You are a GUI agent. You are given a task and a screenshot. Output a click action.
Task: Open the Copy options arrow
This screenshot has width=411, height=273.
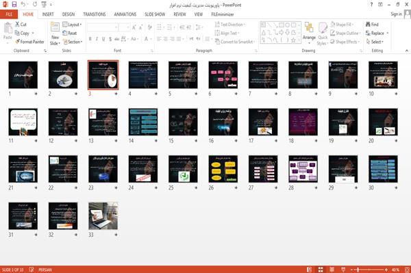coord(33,34)
